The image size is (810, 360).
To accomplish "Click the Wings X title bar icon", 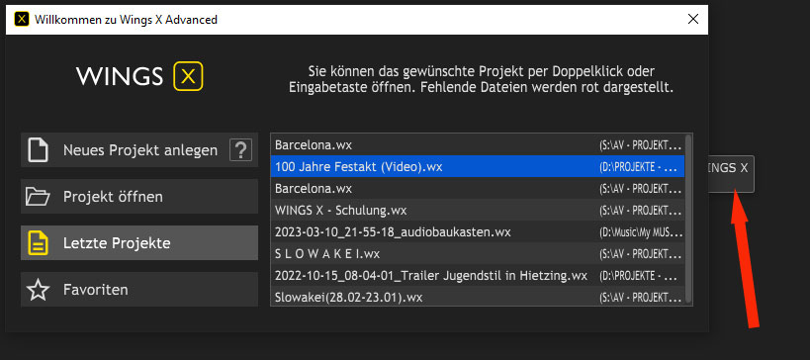I will point(22,20).
